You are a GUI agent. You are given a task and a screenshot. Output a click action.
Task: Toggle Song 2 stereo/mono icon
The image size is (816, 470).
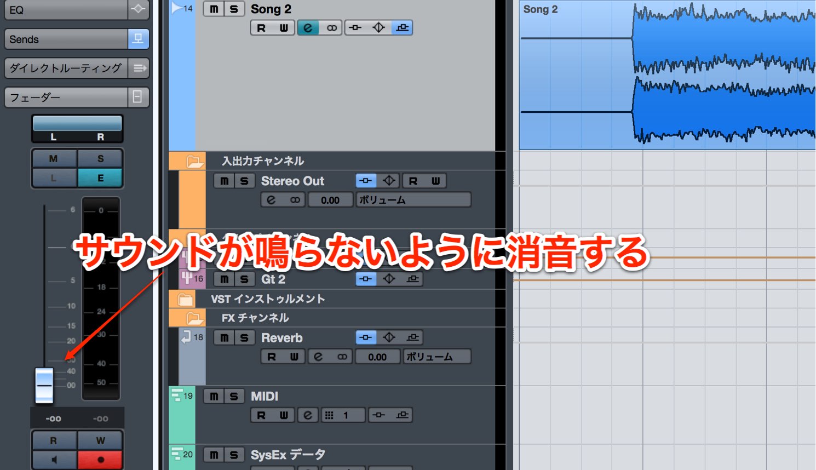pyautogui.click(x=332, y=28)
